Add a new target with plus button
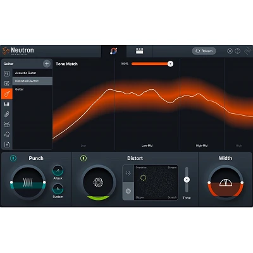The image size is (253, 253). (x=47, y=64)
